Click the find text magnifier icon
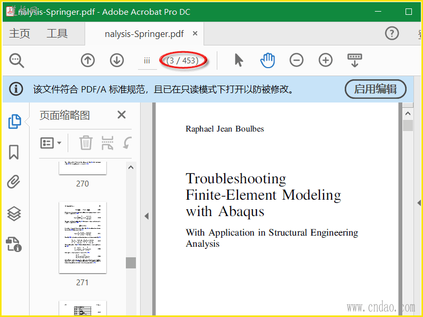423x317 pixels. click(17, 60)
